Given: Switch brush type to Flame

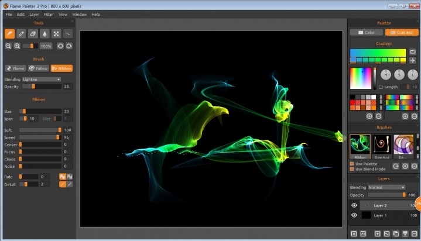Looking at the screenshot, I should (x=15, y=68).
